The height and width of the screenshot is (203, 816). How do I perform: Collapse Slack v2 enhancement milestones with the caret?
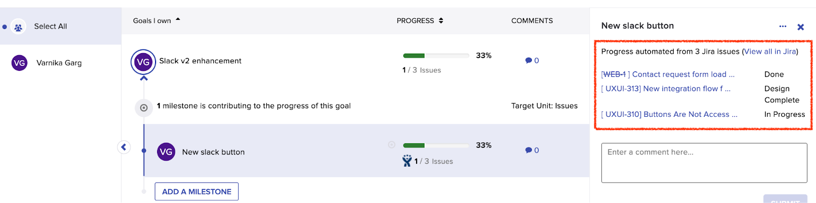144,78
